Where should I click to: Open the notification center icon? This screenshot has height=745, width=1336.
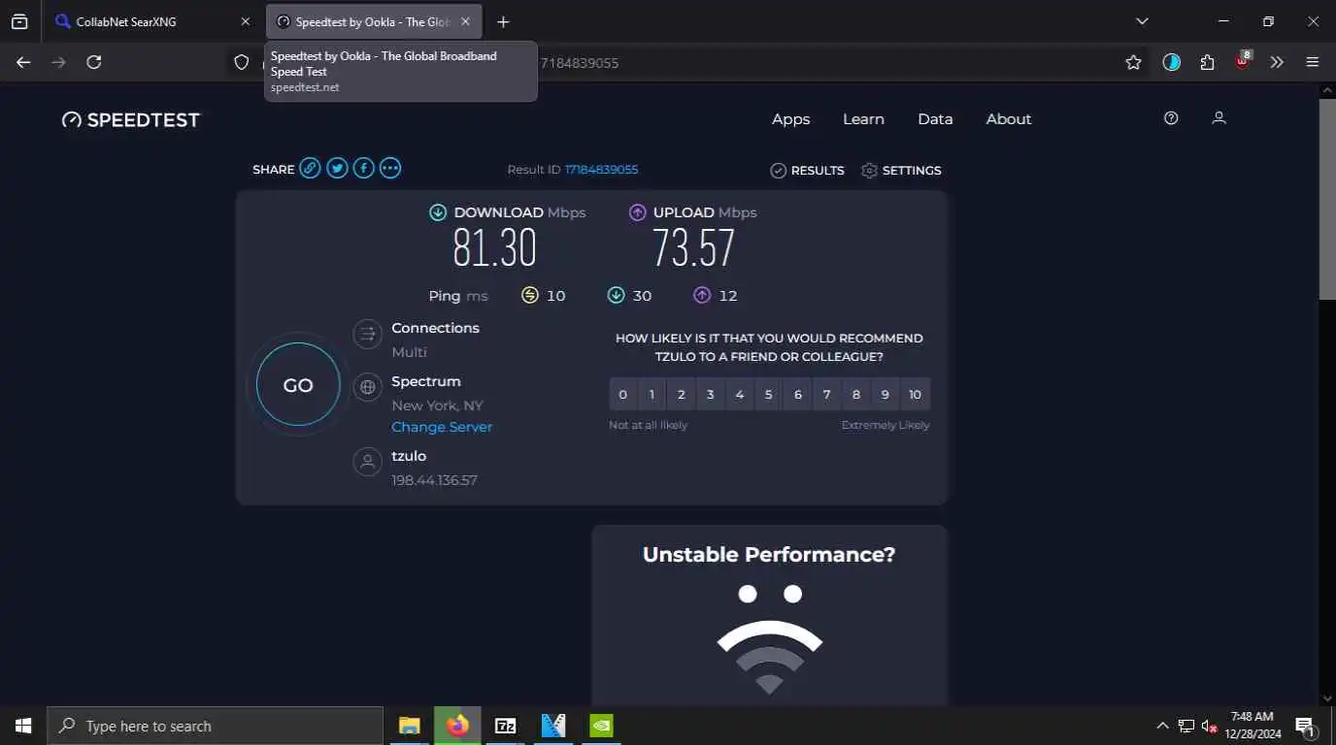point(1305,726)
